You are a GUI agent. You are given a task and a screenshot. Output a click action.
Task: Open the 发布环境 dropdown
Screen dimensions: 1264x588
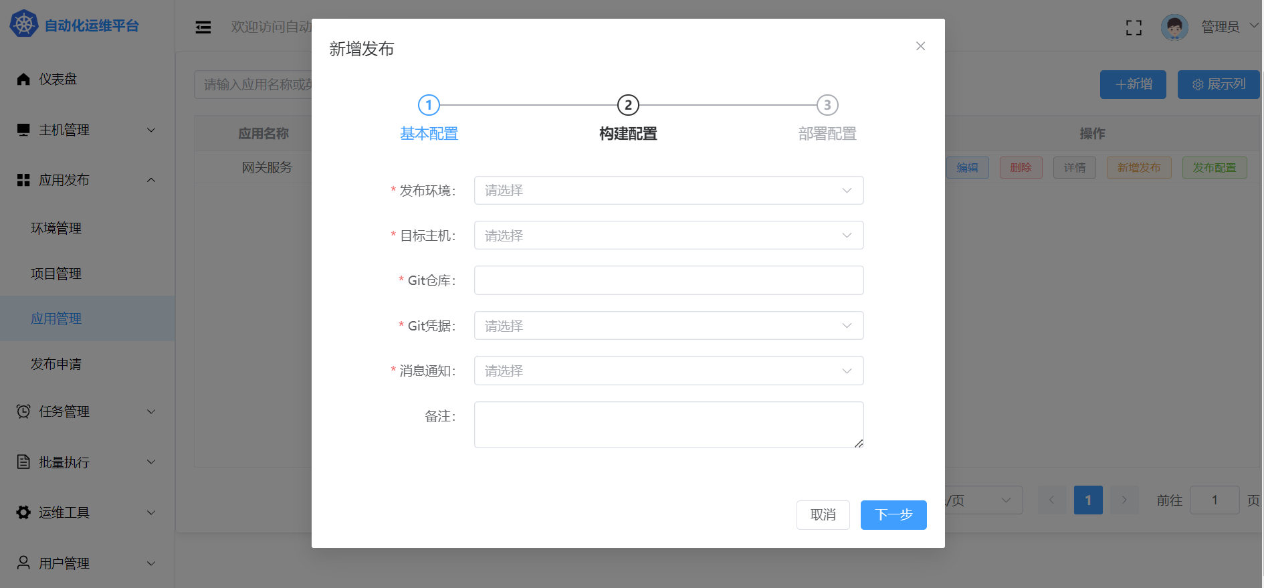668,191
